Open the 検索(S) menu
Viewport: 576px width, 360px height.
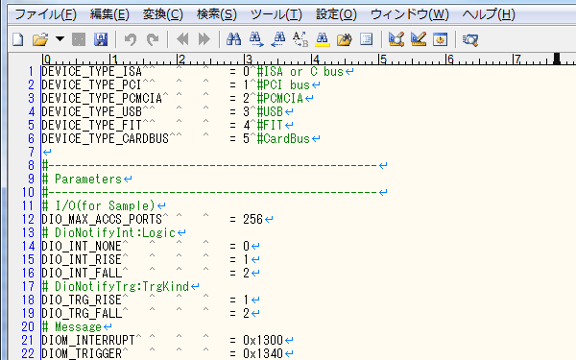coord(217,14)
